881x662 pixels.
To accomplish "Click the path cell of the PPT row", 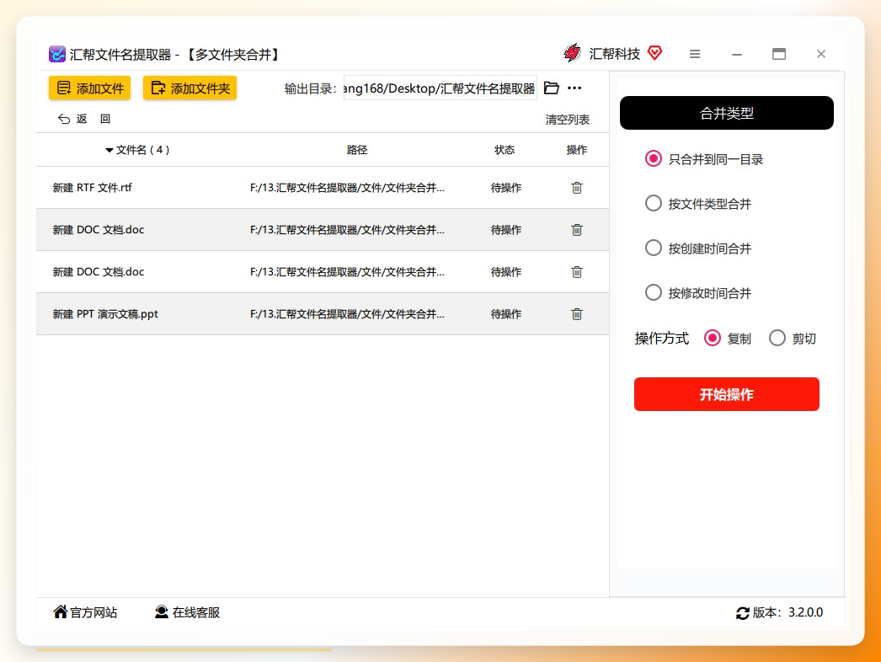I will [347, 314].
